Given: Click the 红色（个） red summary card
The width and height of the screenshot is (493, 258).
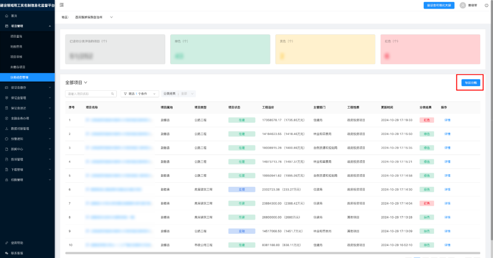Looking at the screenshot, I should pyautogui.click(x=430, y=49).
